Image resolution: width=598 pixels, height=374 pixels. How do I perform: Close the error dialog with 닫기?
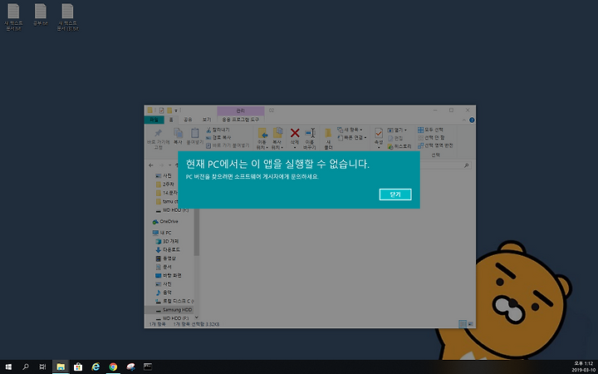(x=395, y=194)
